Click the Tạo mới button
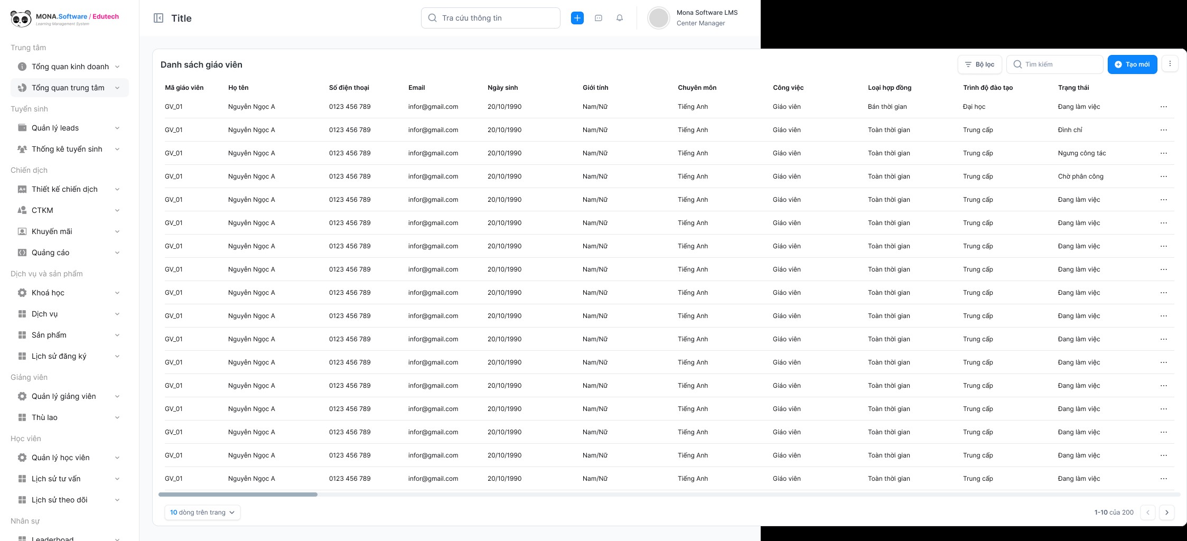Screen dimensions: 1187x541 click(1132, 64)
